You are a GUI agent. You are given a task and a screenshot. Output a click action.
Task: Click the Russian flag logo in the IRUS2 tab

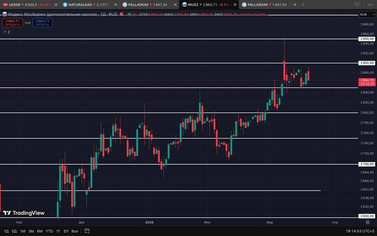point(184,5)
